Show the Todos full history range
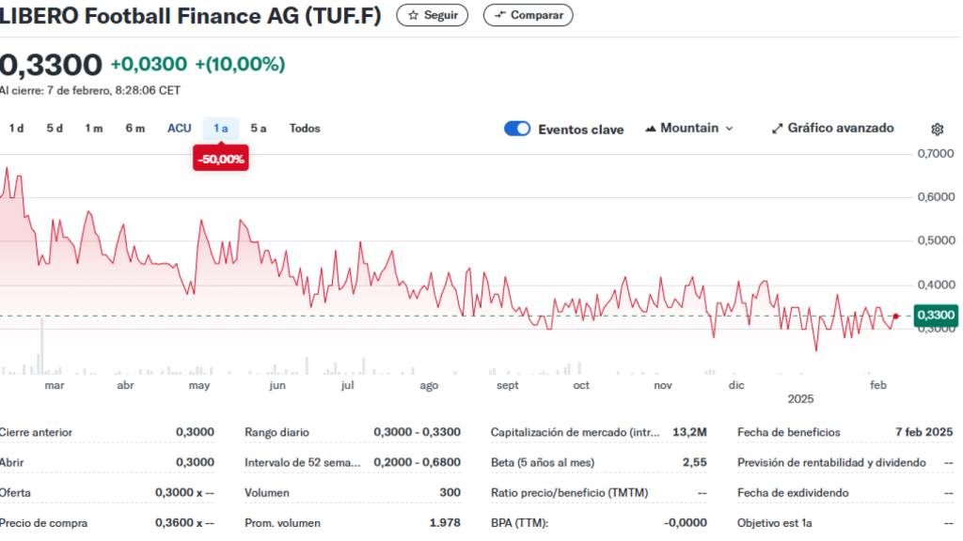The height and width of the screenshot is (541, 963). point(305,129)
